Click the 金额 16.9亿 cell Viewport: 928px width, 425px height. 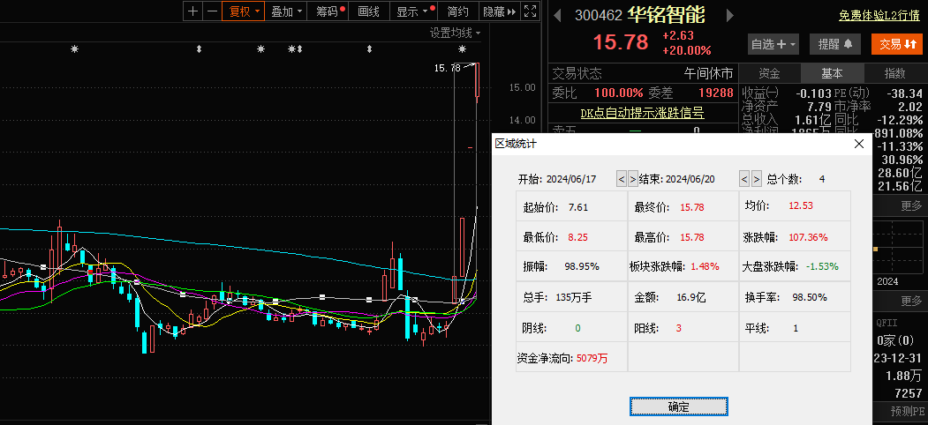tap(683, 297)
